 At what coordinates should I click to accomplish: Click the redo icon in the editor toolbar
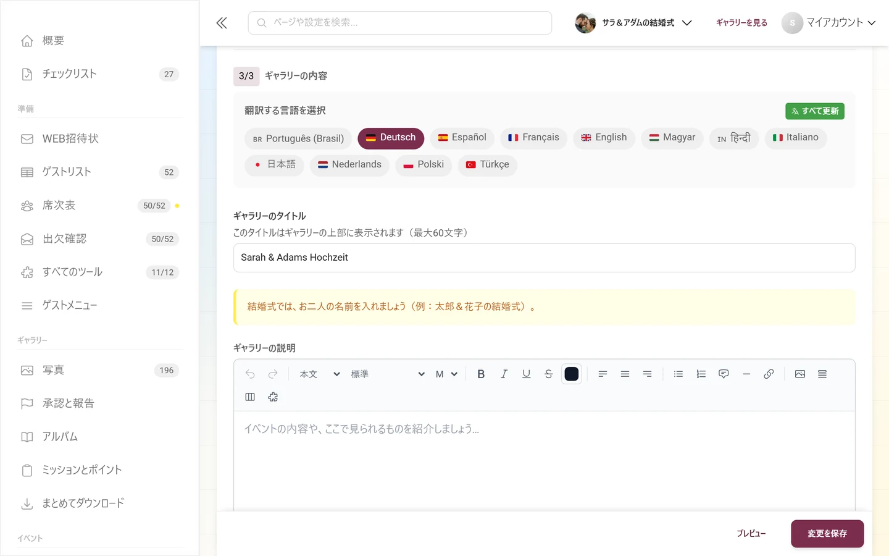coord(273,374)
